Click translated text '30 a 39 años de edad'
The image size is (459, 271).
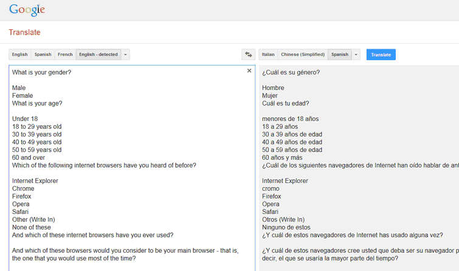[292, 134]
